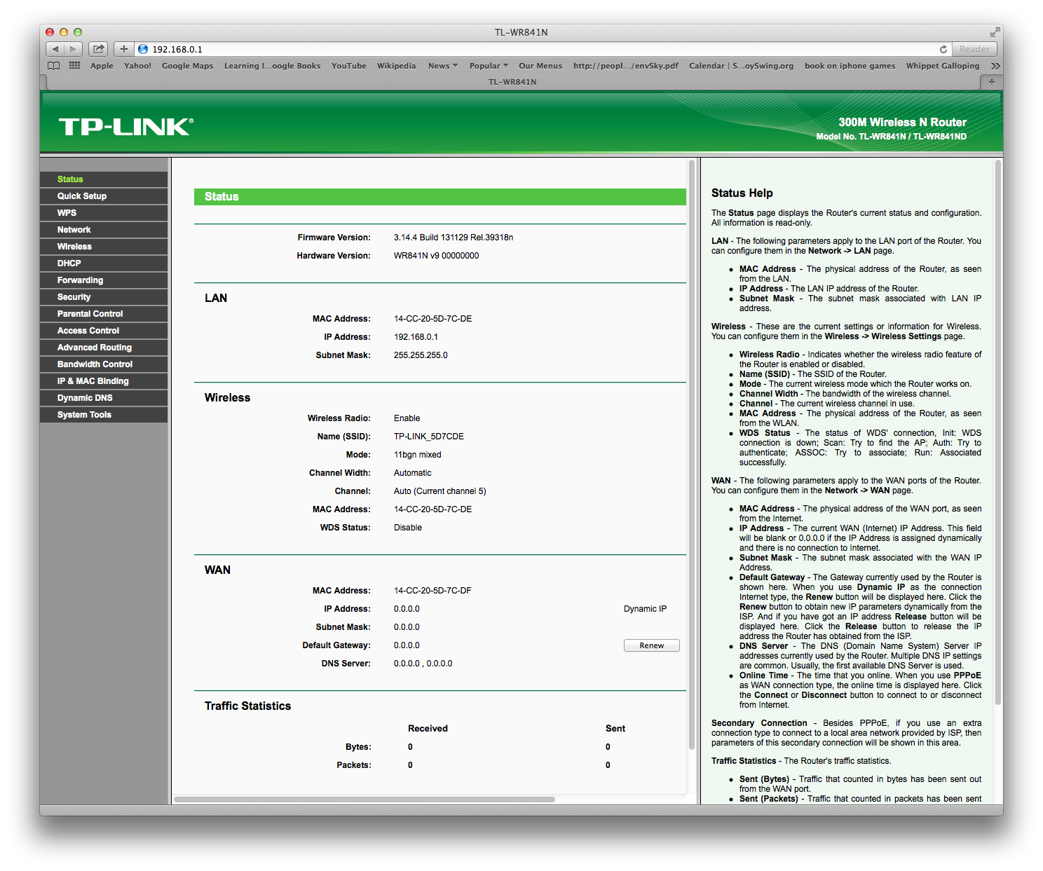
Task: Open the Whippet Galloping bookmark
Action: 942,66
